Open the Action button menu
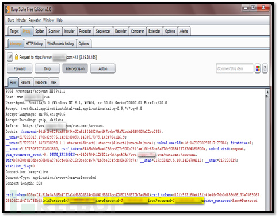This screenshot has width=279, height=218. coord(103,68)
